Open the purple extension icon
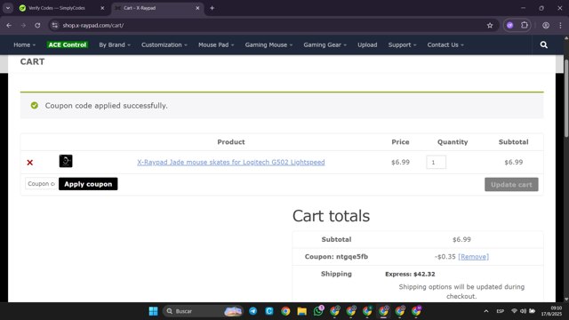The width and height of the screenshot is (569, 320). click(x=509, y=26)
